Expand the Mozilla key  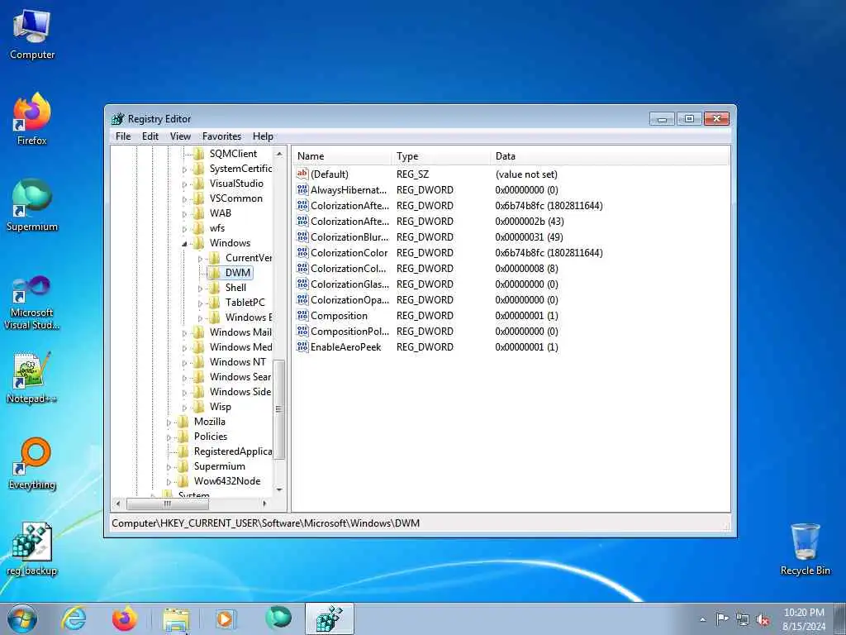click(x=169, y=423)
